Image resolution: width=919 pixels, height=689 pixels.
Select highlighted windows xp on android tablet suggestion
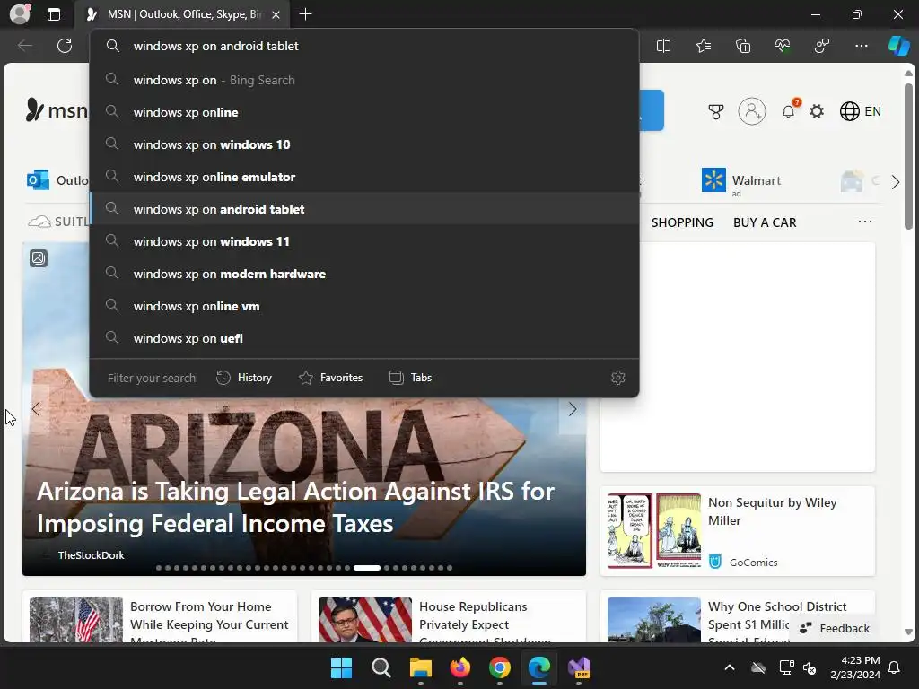pos(364,208)
